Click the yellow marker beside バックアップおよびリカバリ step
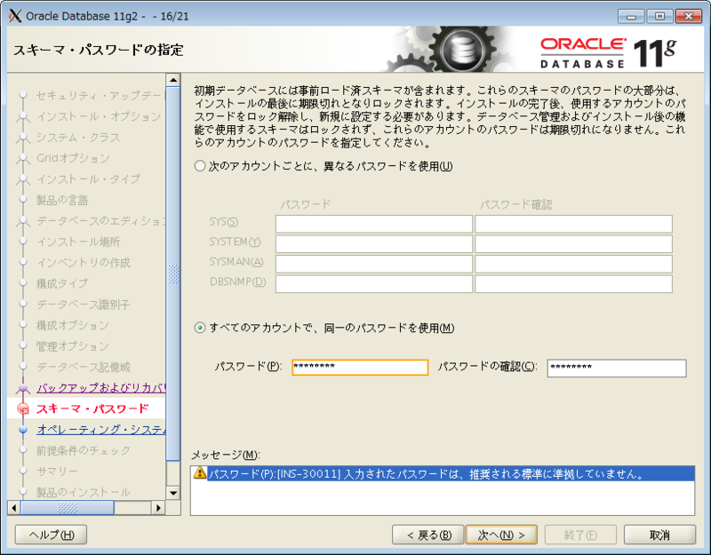 22,388
